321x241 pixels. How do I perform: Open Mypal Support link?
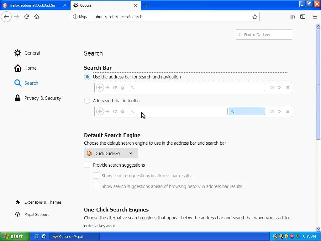tap(32, 214)
